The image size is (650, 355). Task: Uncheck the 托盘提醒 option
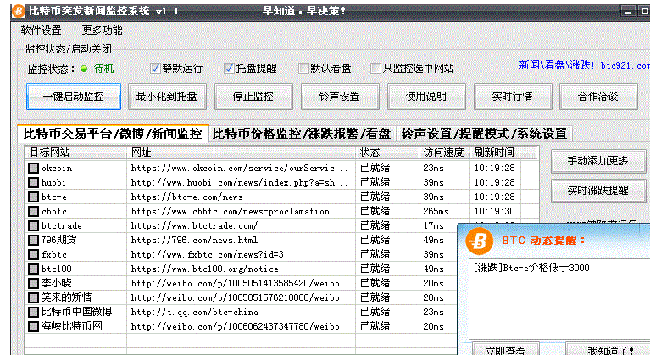pos(230,68)
